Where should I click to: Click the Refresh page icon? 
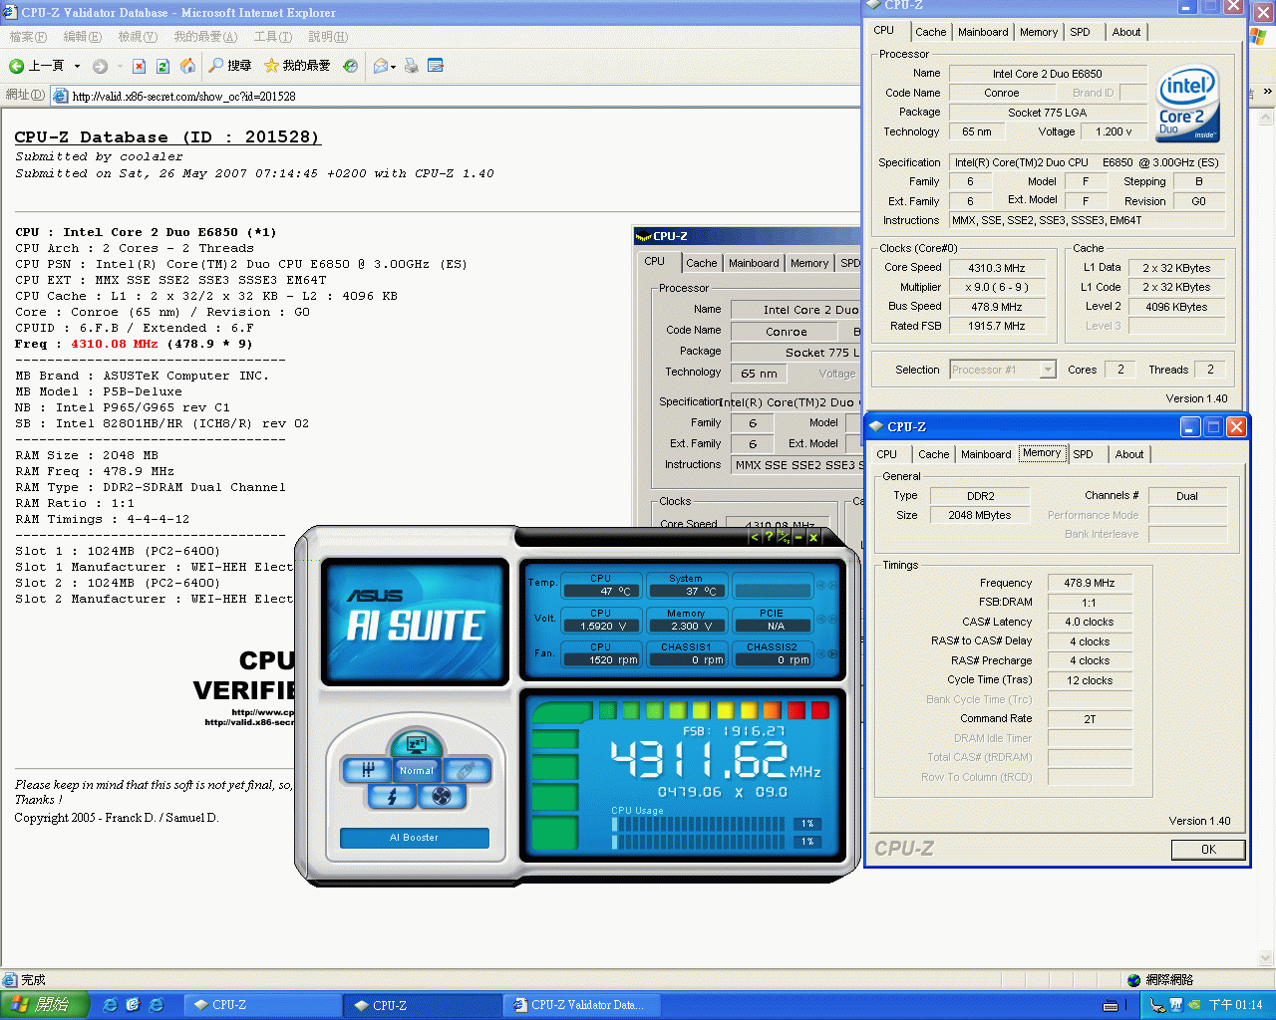(162, 66)
